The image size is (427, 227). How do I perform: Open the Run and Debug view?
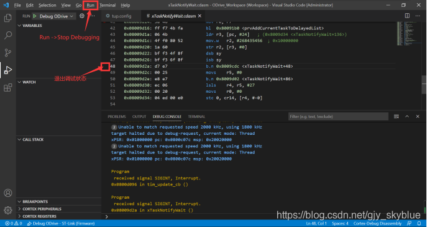pos(8,70)
